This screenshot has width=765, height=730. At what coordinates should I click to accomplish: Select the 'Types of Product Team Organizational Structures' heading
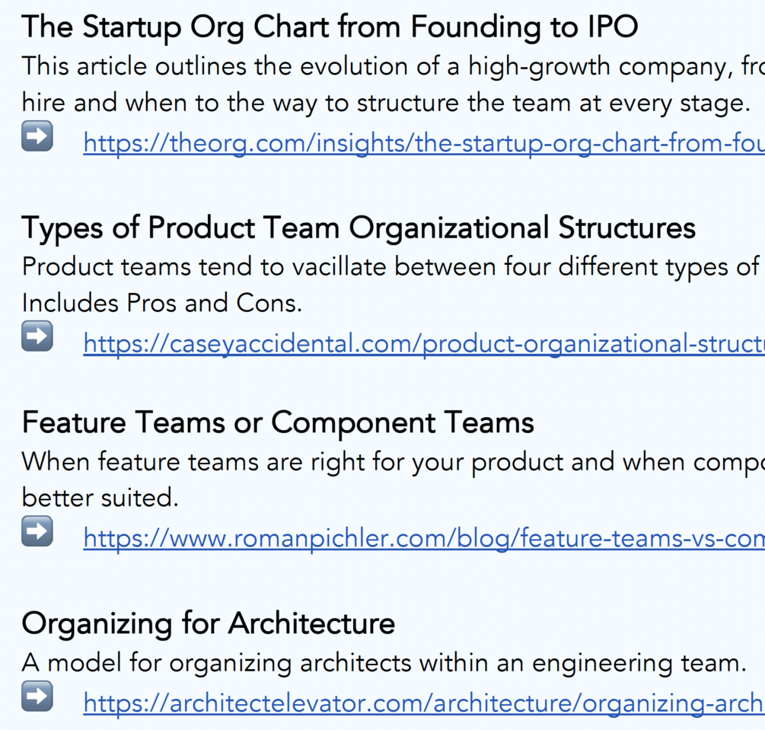359,228
